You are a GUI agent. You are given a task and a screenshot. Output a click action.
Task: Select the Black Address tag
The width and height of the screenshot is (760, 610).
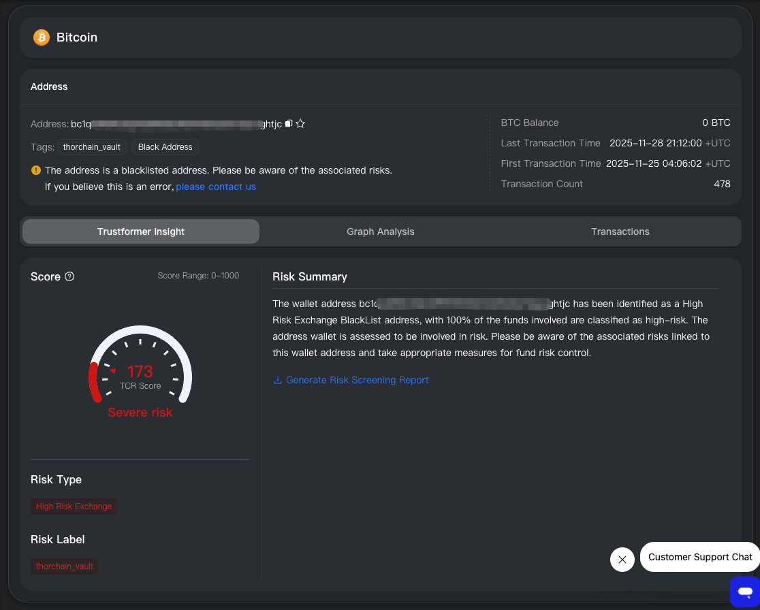(x=165, y=147)
